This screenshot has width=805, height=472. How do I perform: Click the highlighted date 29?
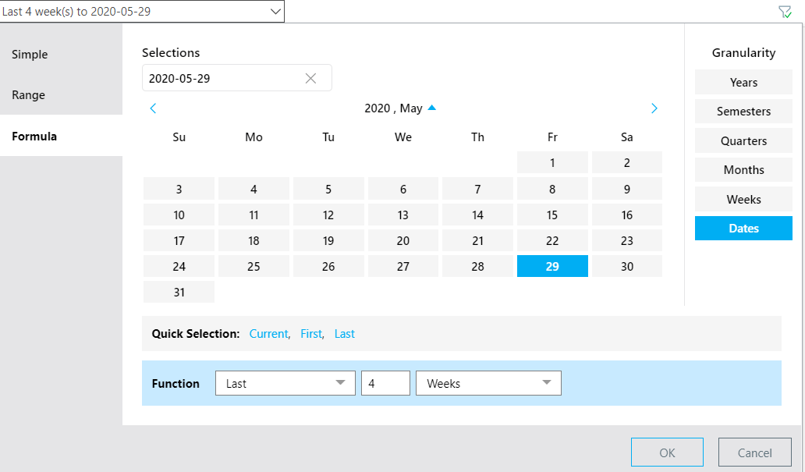(552, 266)
